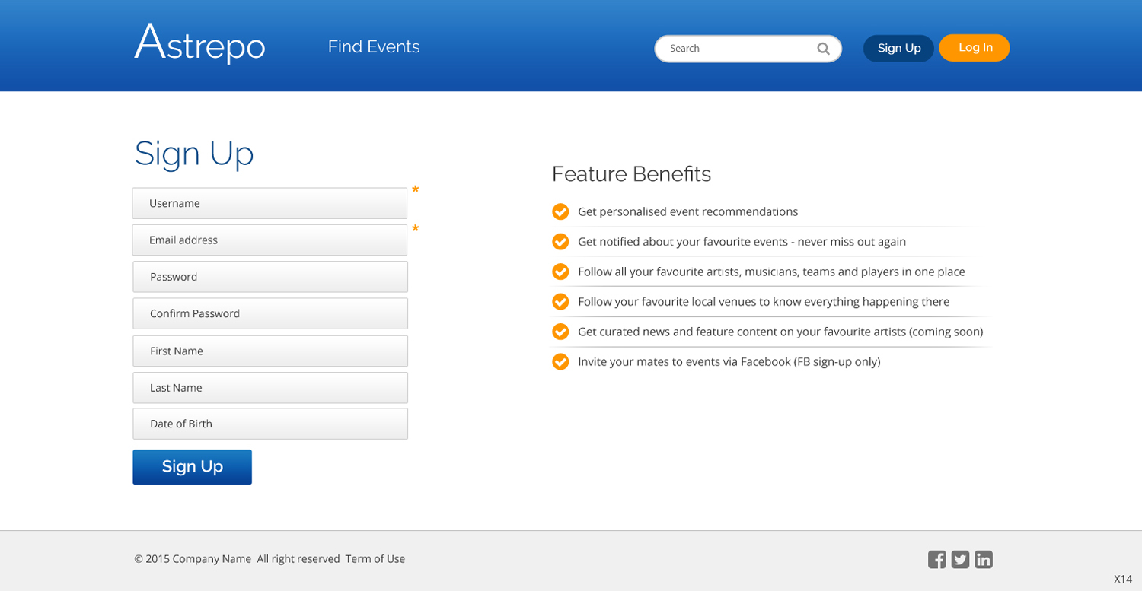The height and width of the screenshot is (591, 1142).
Task: Open the LinkedIn icon in footer
Action: [984, 560]
